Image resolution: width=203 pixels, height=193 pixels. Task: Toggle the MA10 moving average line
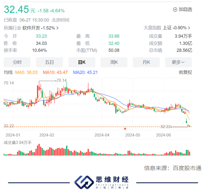(55, 73)
